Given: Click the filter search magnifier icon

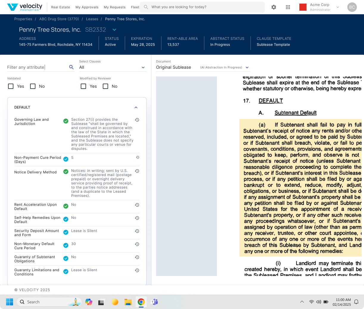Looking at the screenshot, I should pos(71,67).
